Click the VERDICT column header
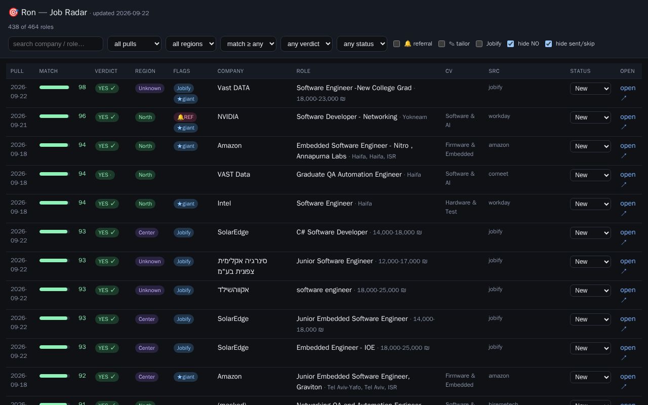The image size is (648, 405). (106, 71)
